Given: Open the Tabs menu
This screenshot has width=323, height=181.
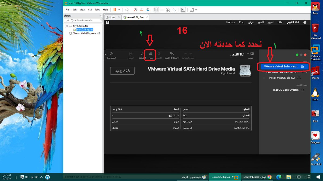Looking at the screenshot, I should click(x=97, y=10).
